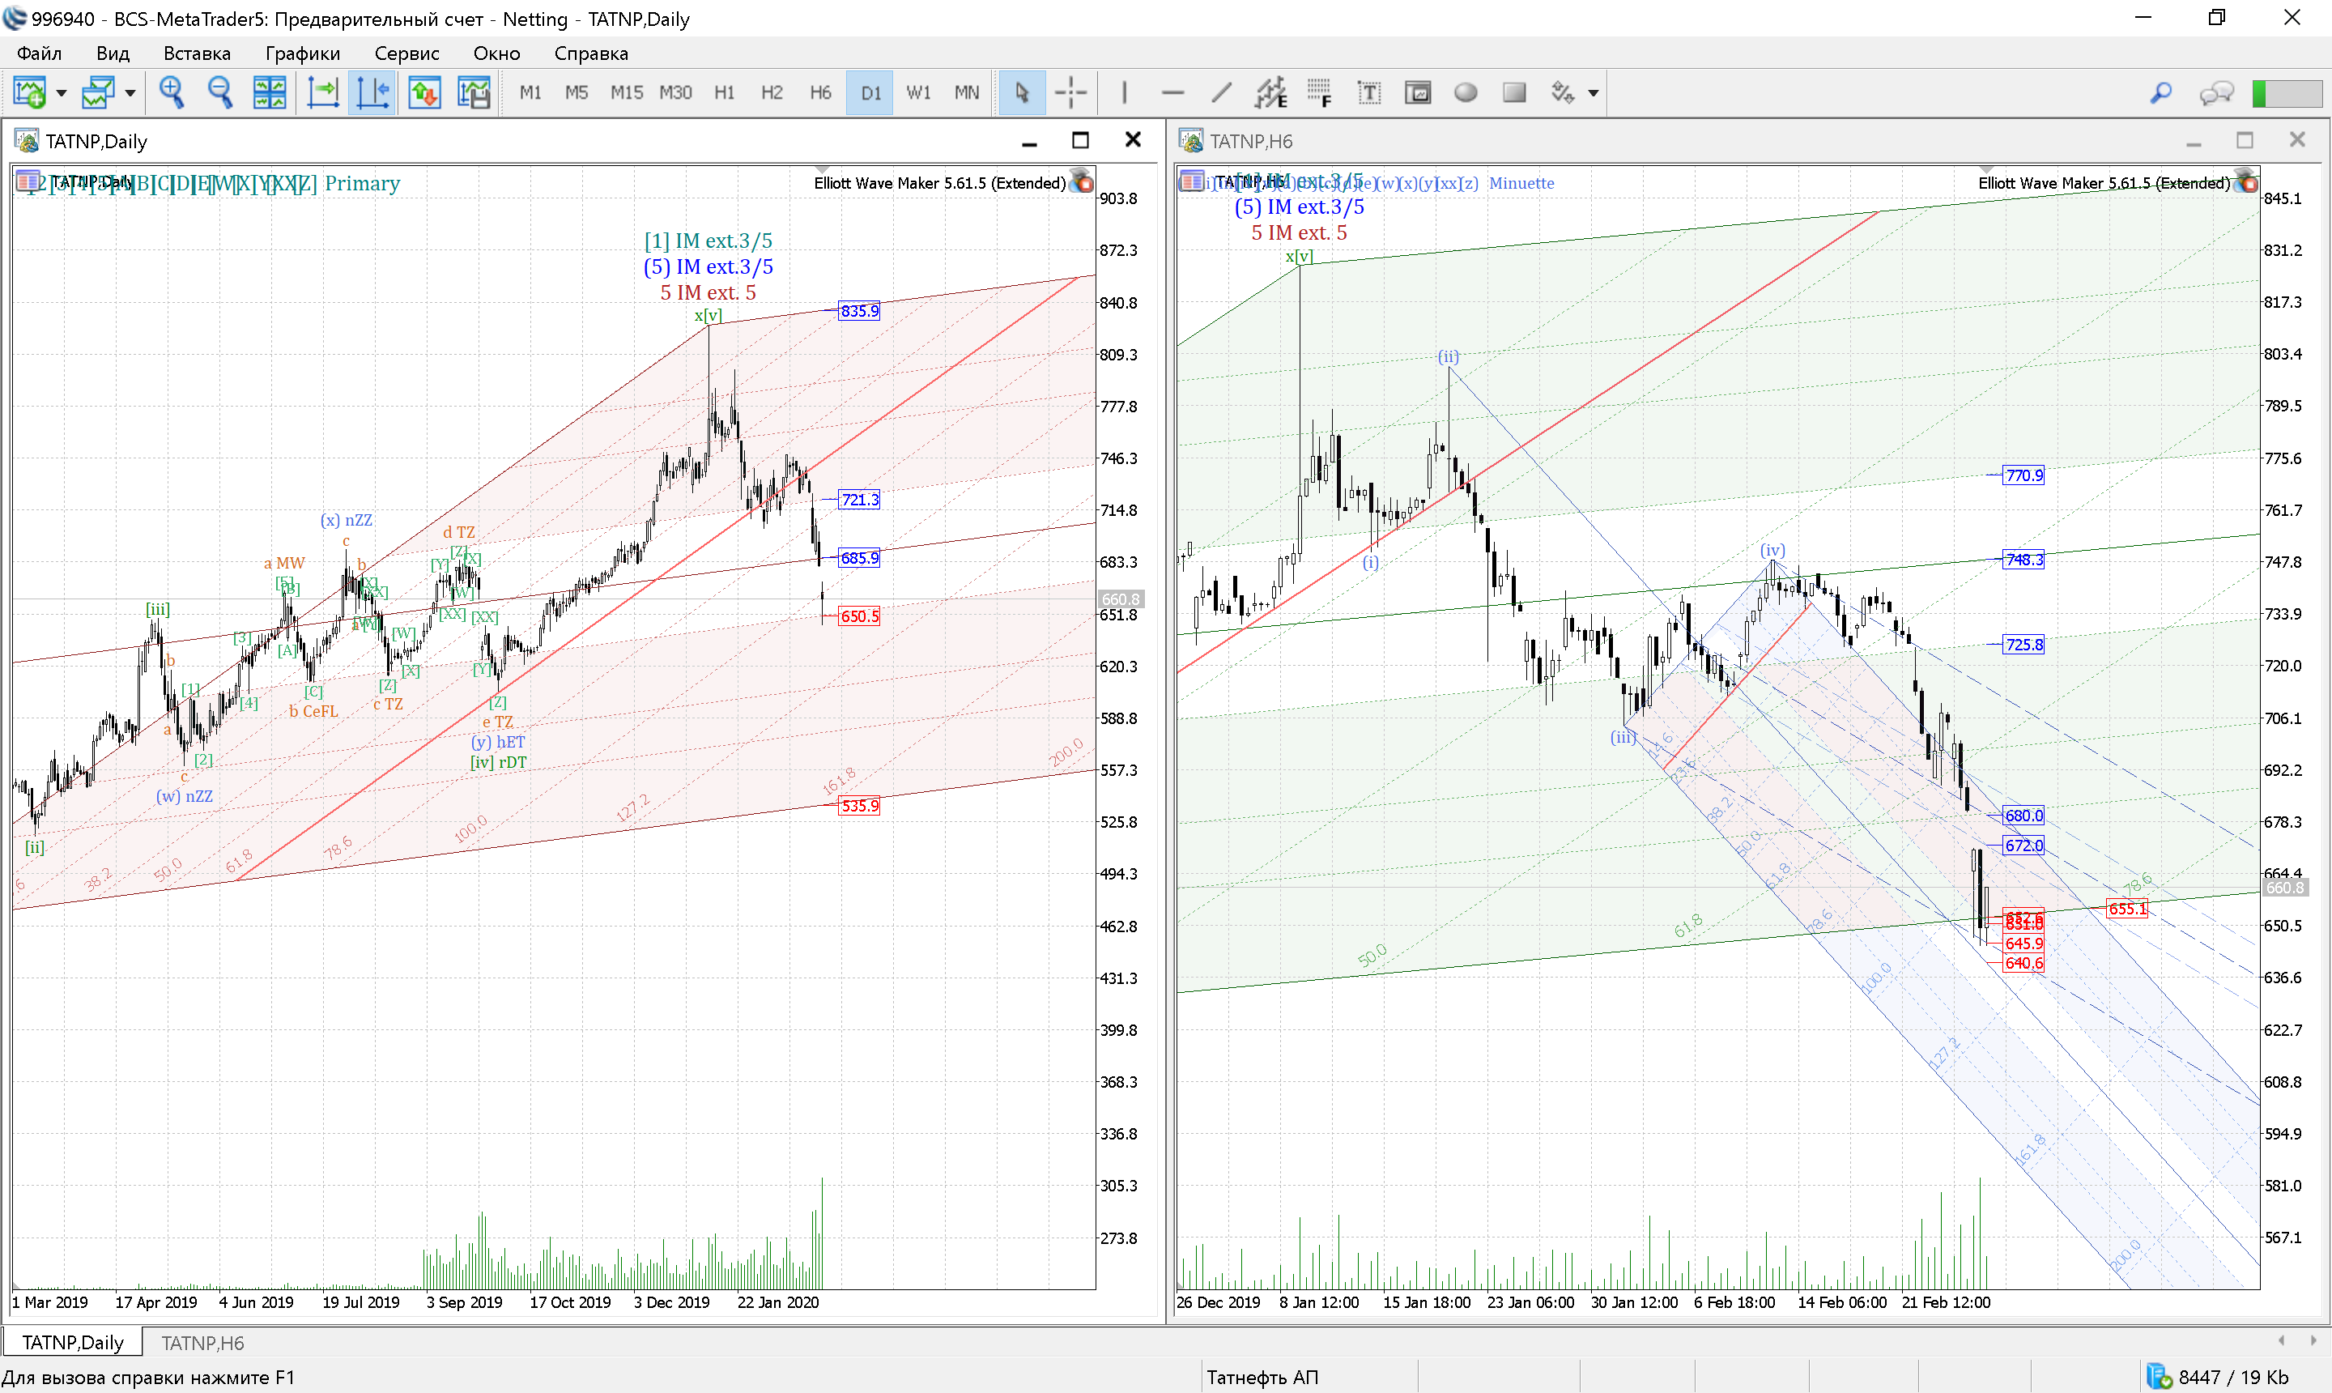Click the New Chart toolbar icon

(29, 92)
